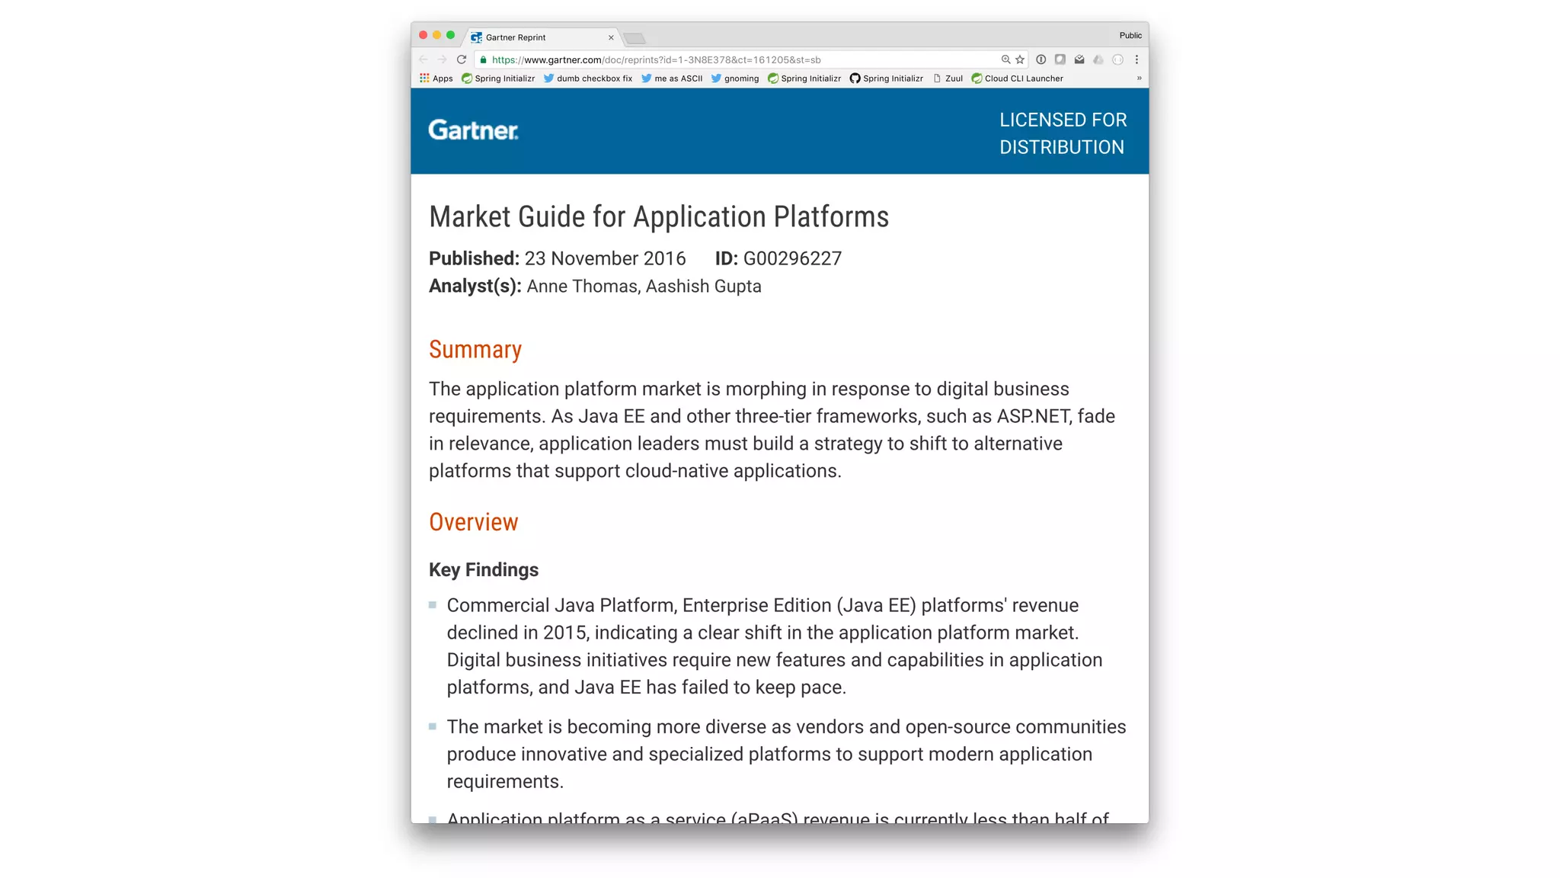Viewport: 1560px width, 878px height.
Task: Close the Gartner Reprint tab
Action: (611, 37)
